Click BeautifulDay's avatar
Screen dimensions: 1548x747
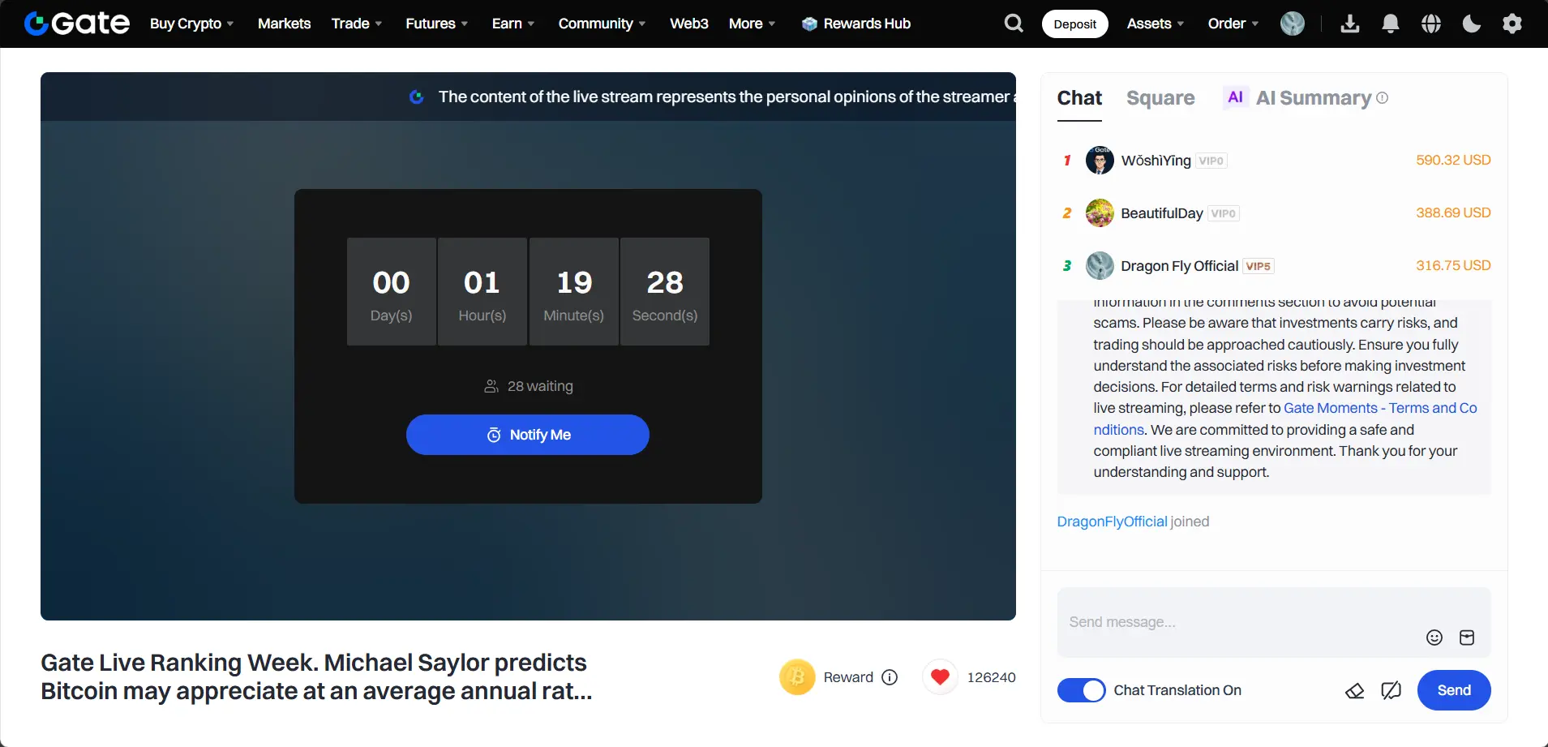(x=1100, y=213)
